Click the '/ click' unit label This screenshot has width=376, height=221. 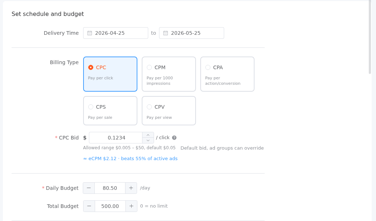click(163, 138)
